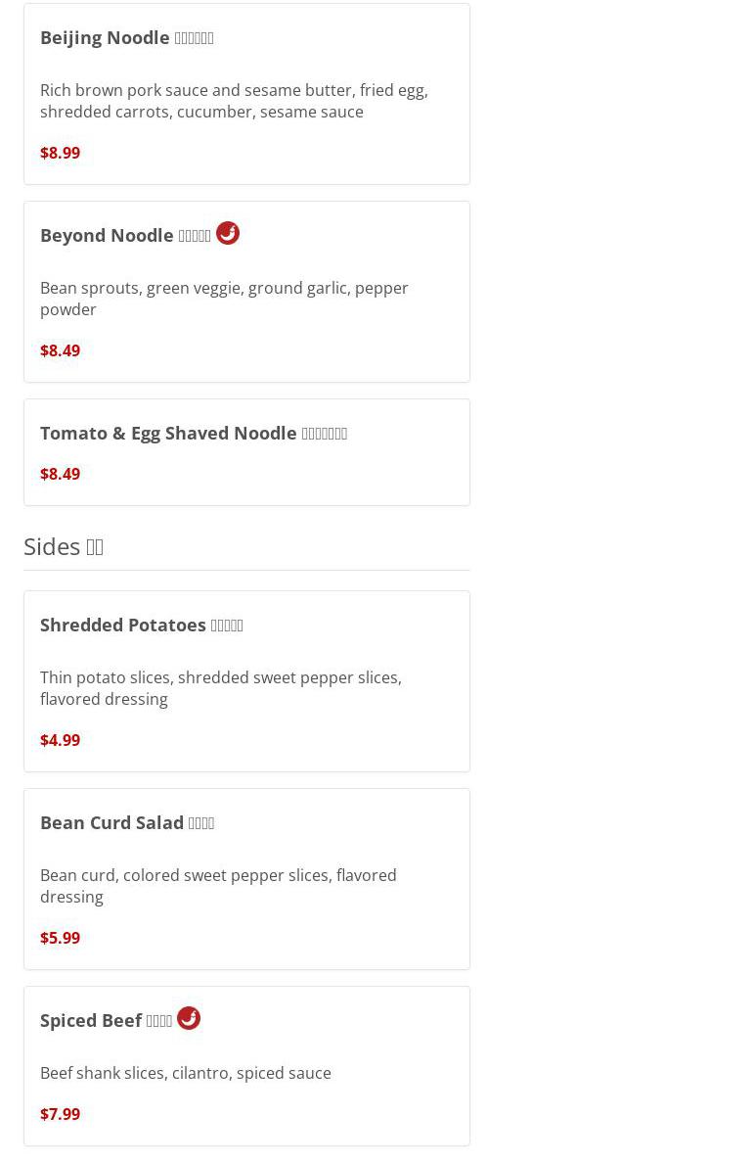Click the spicy chili icon beside Beyond Noodle
This screenshot has width=753, height=1161.
tap(228, 233)
